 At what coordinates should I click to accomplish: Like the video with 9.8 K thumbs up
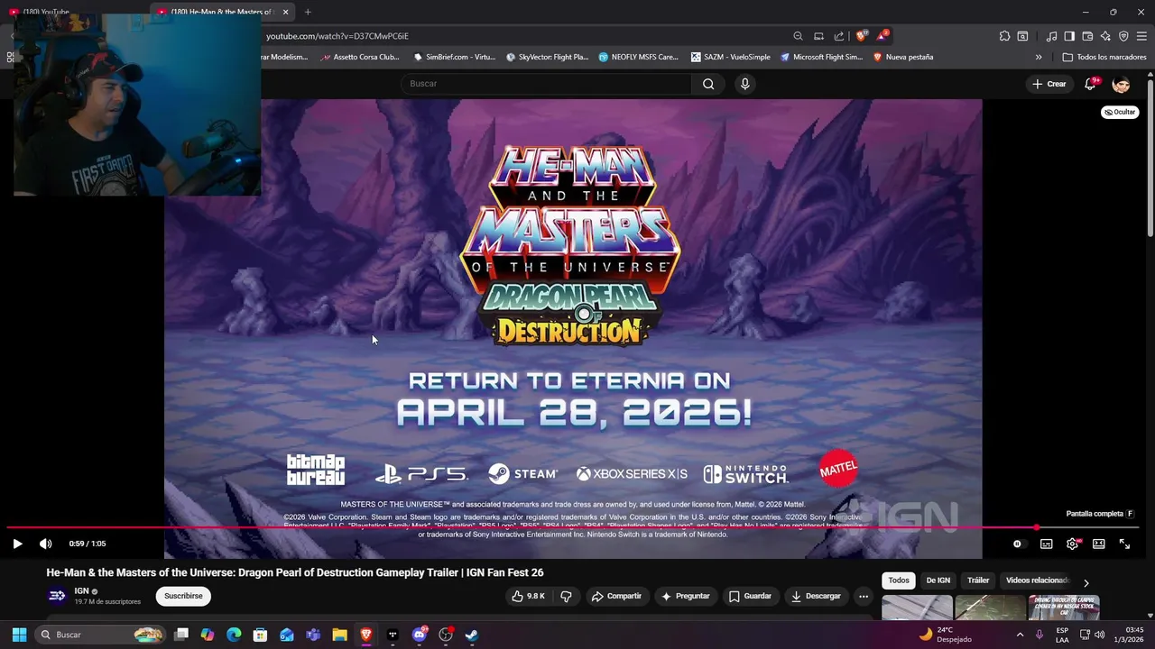528,596
